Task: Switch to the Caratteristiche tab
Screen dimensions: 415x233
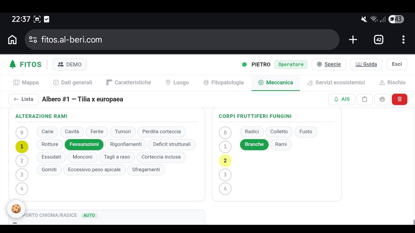Action: click(129, 82)
